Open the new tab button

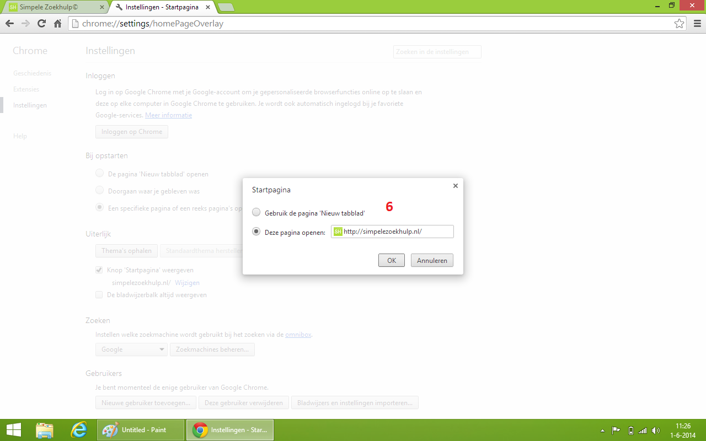pyautogui.click(x=226, y=7)
